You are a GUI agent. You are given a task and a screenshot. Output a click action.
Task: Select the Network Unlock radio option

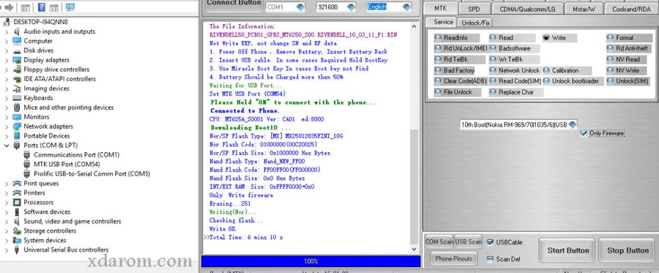pyautogui.click(x=492, y=70)
